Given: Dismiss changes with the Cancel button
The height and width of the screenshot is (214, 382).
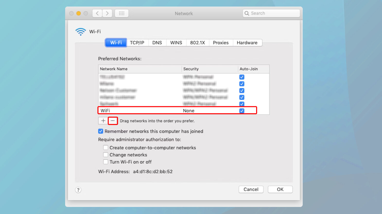Looking at the screenshot, I should [x=251, y=189].
